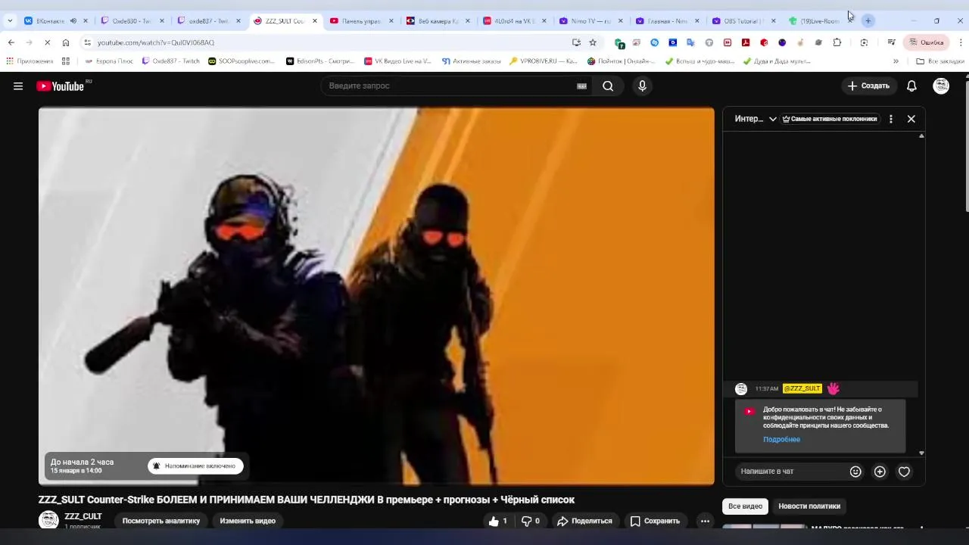This screenshot has height=545, width=969.
Task: Stop the page loading in browser
Action: (47, 42)
